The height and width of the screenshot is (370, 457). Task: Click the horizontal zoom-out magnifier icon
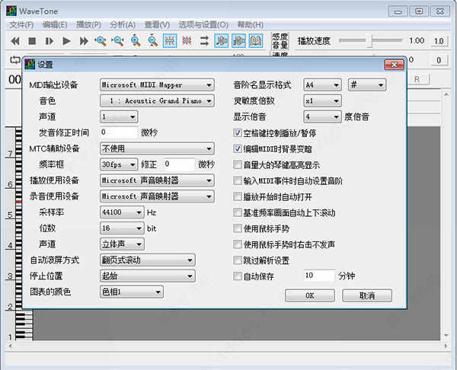118,41
